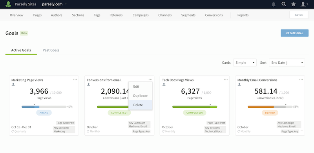Go to Referrers in navigation bar
Screen dimensions: 314x153
[116, 15]
